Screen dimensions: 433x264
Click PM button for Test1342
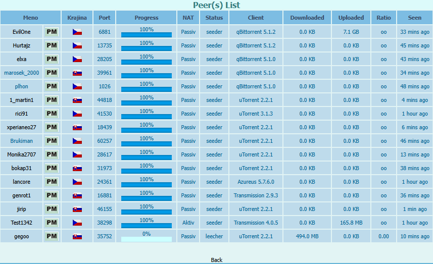coord(52,223)
